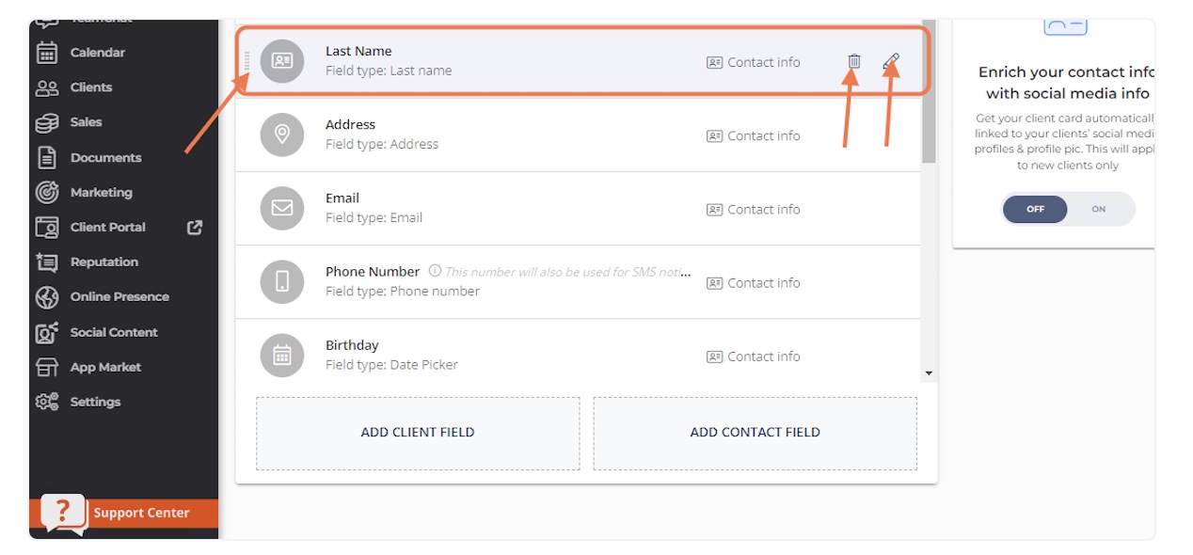Click the Address location pin icon
Image resolution: width=1193 pixels, height=555 pixels.
point(282,135)
